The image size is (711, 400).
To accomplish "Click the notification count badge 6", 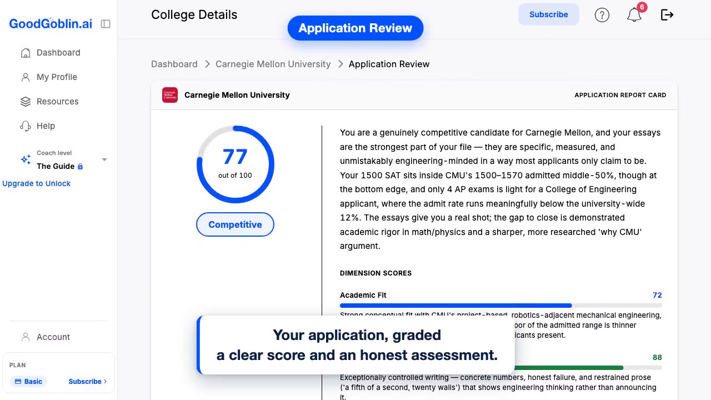I will tap(642, 7).
